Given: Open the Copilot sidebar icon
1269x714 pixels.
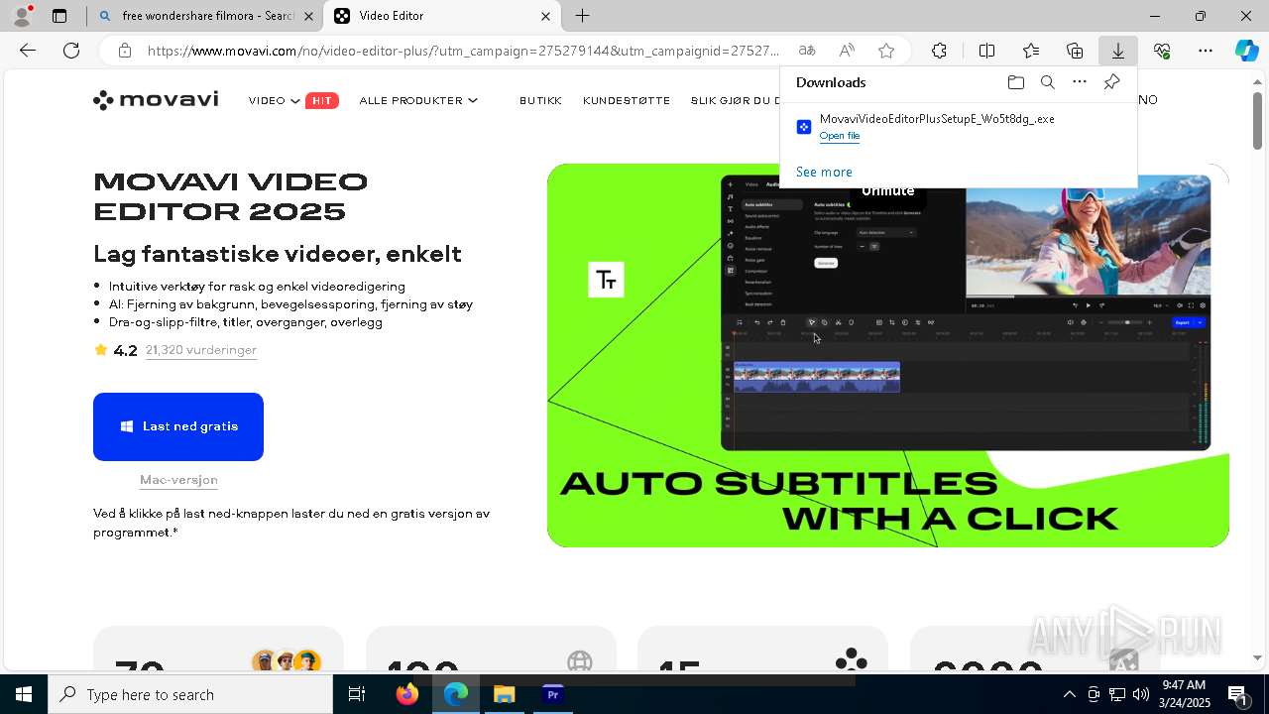Looking at the screenshot, I should click(x=1247, y=51).
